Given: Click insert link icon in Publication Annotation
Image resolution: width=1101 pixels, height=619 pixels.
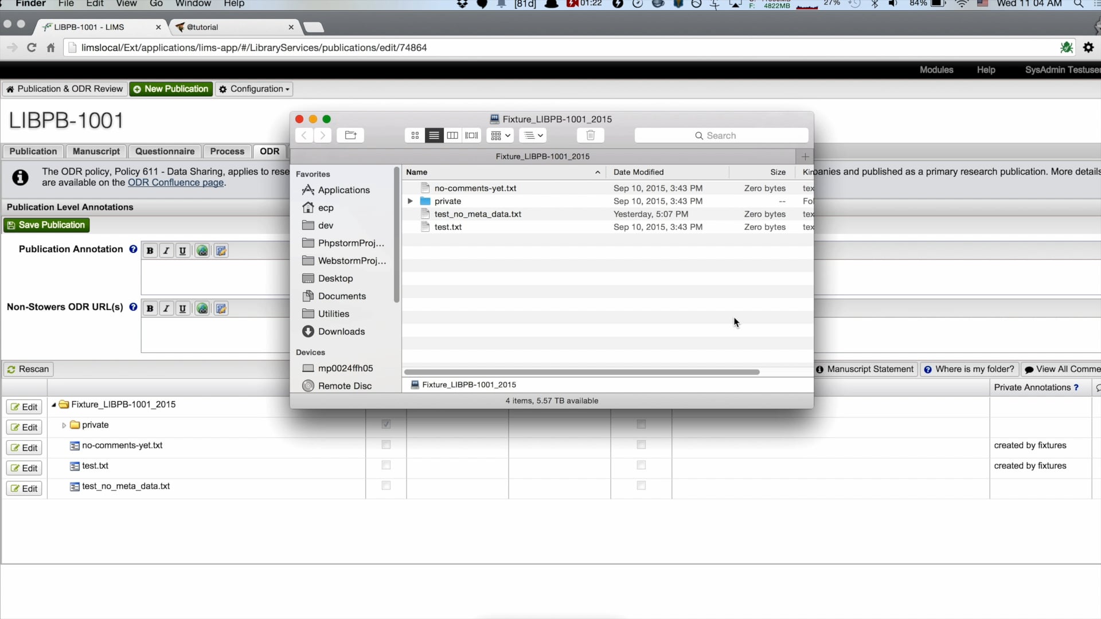Looking at the screenshot, I should point(202,251).
